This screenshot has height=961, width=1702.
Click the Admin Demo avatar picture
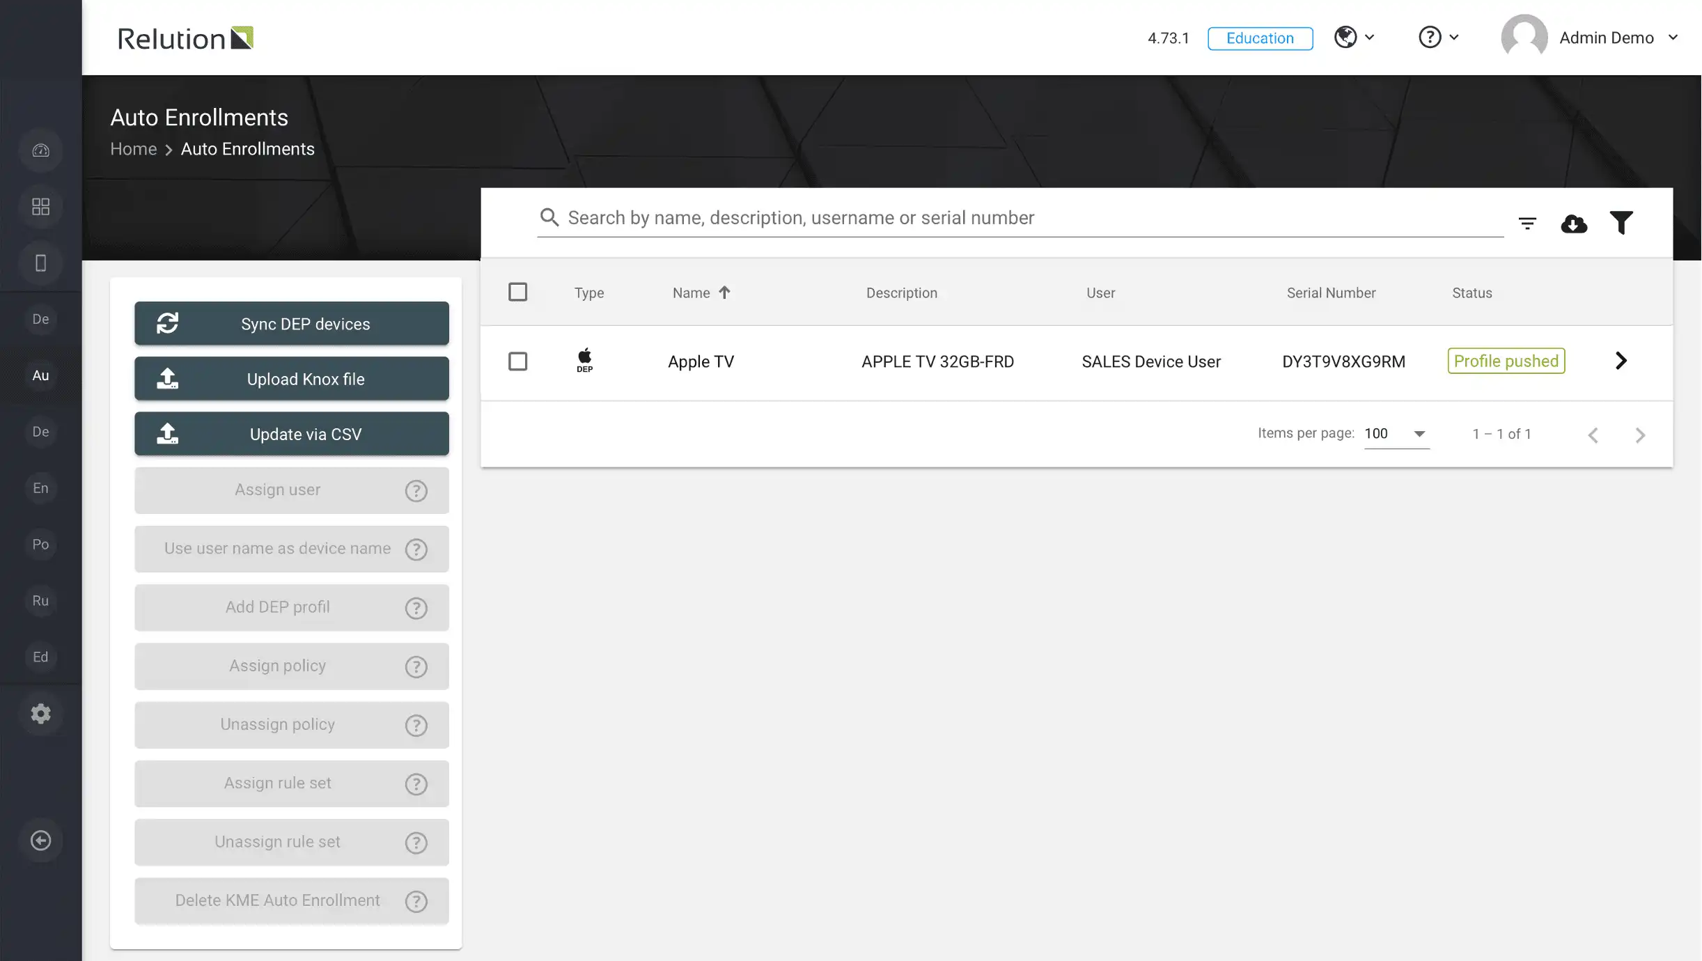[x=1524, y=38]
